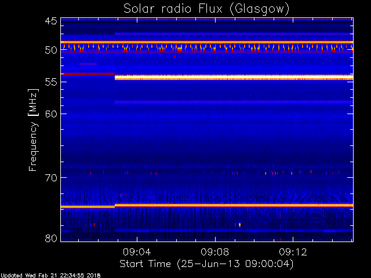Image resolution: width=371 pixels, height=278 pixels.
Task: Select the 80 frequency tick label
Action: (51, 238)
